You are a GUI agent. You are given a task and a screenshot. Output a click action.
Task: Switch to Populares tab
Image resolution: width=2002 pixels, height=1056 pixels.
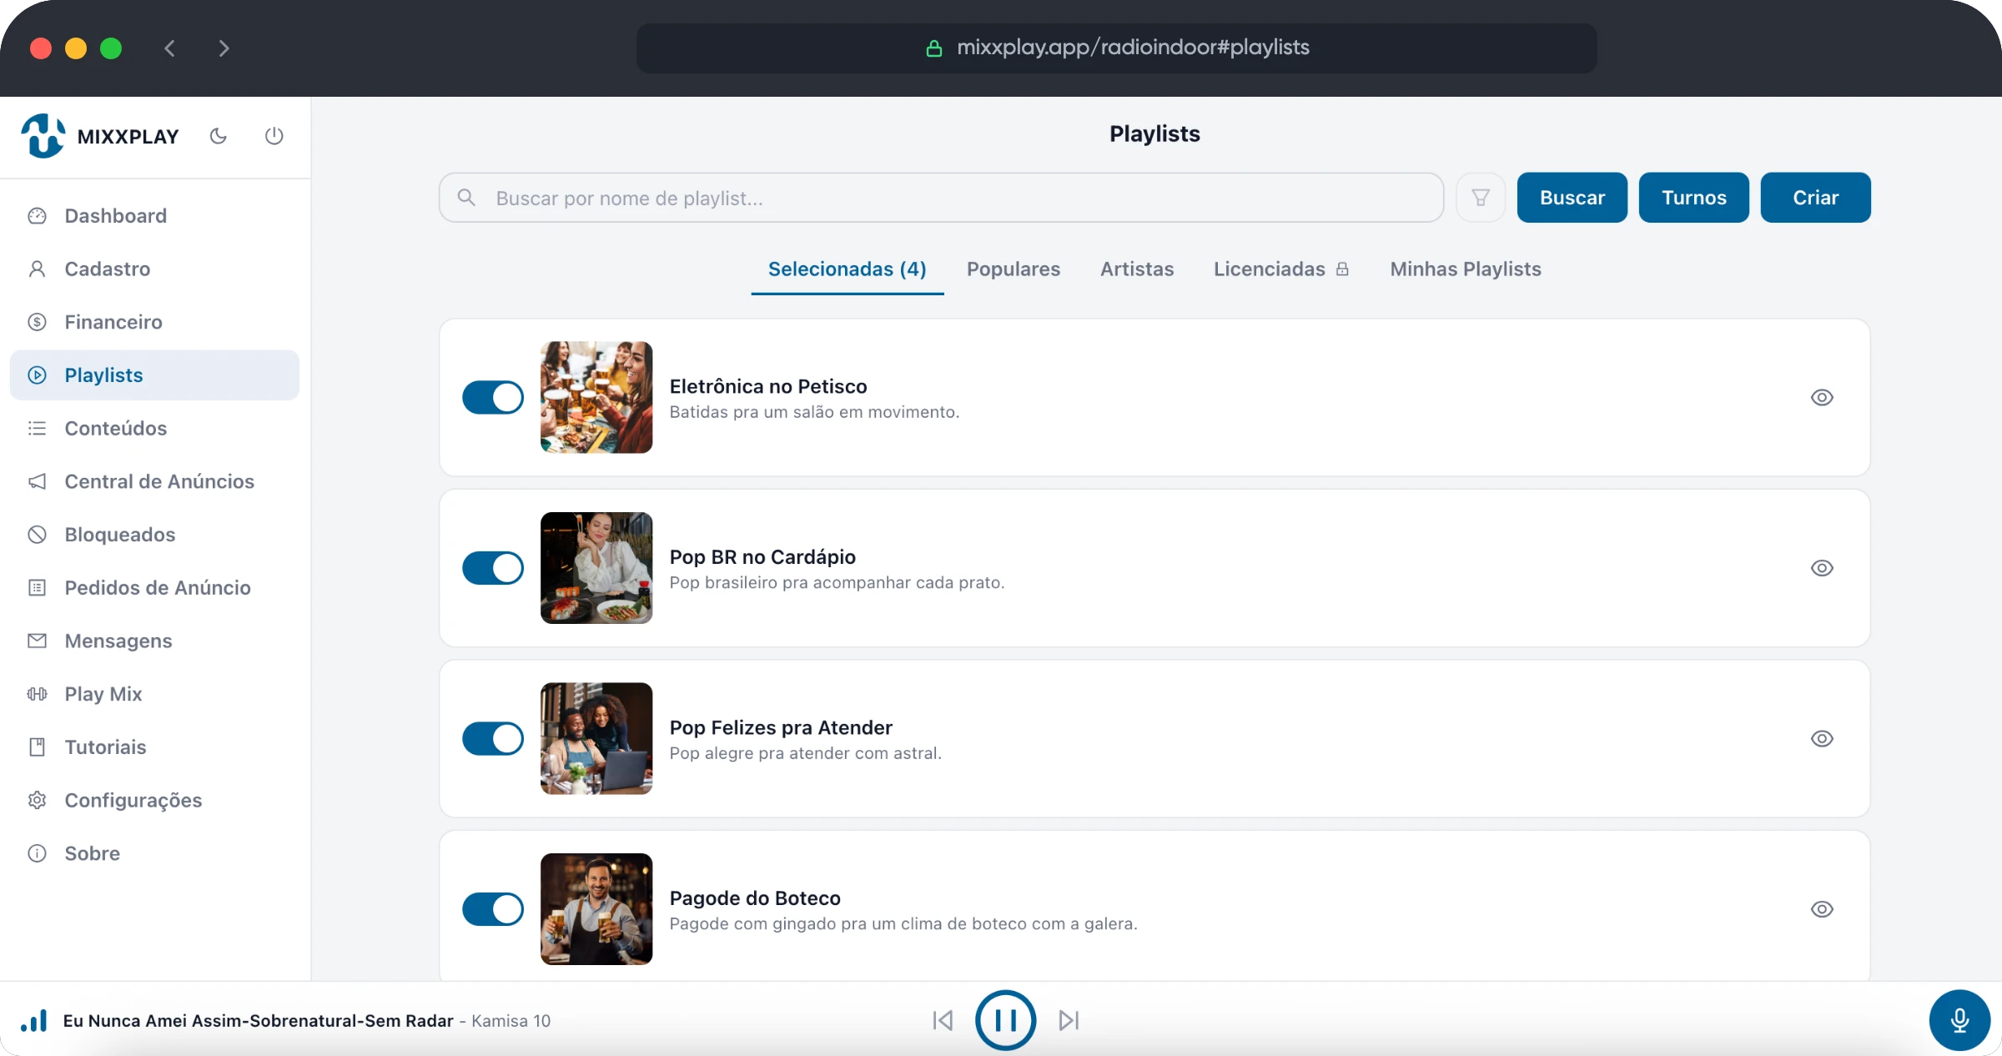[1014, 269]
